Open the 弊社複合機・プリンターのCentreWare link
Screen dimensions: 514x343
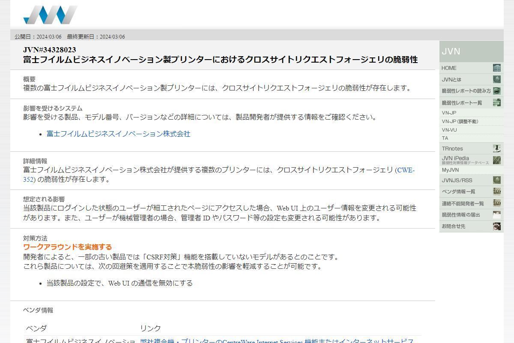(x=277, y=341)
